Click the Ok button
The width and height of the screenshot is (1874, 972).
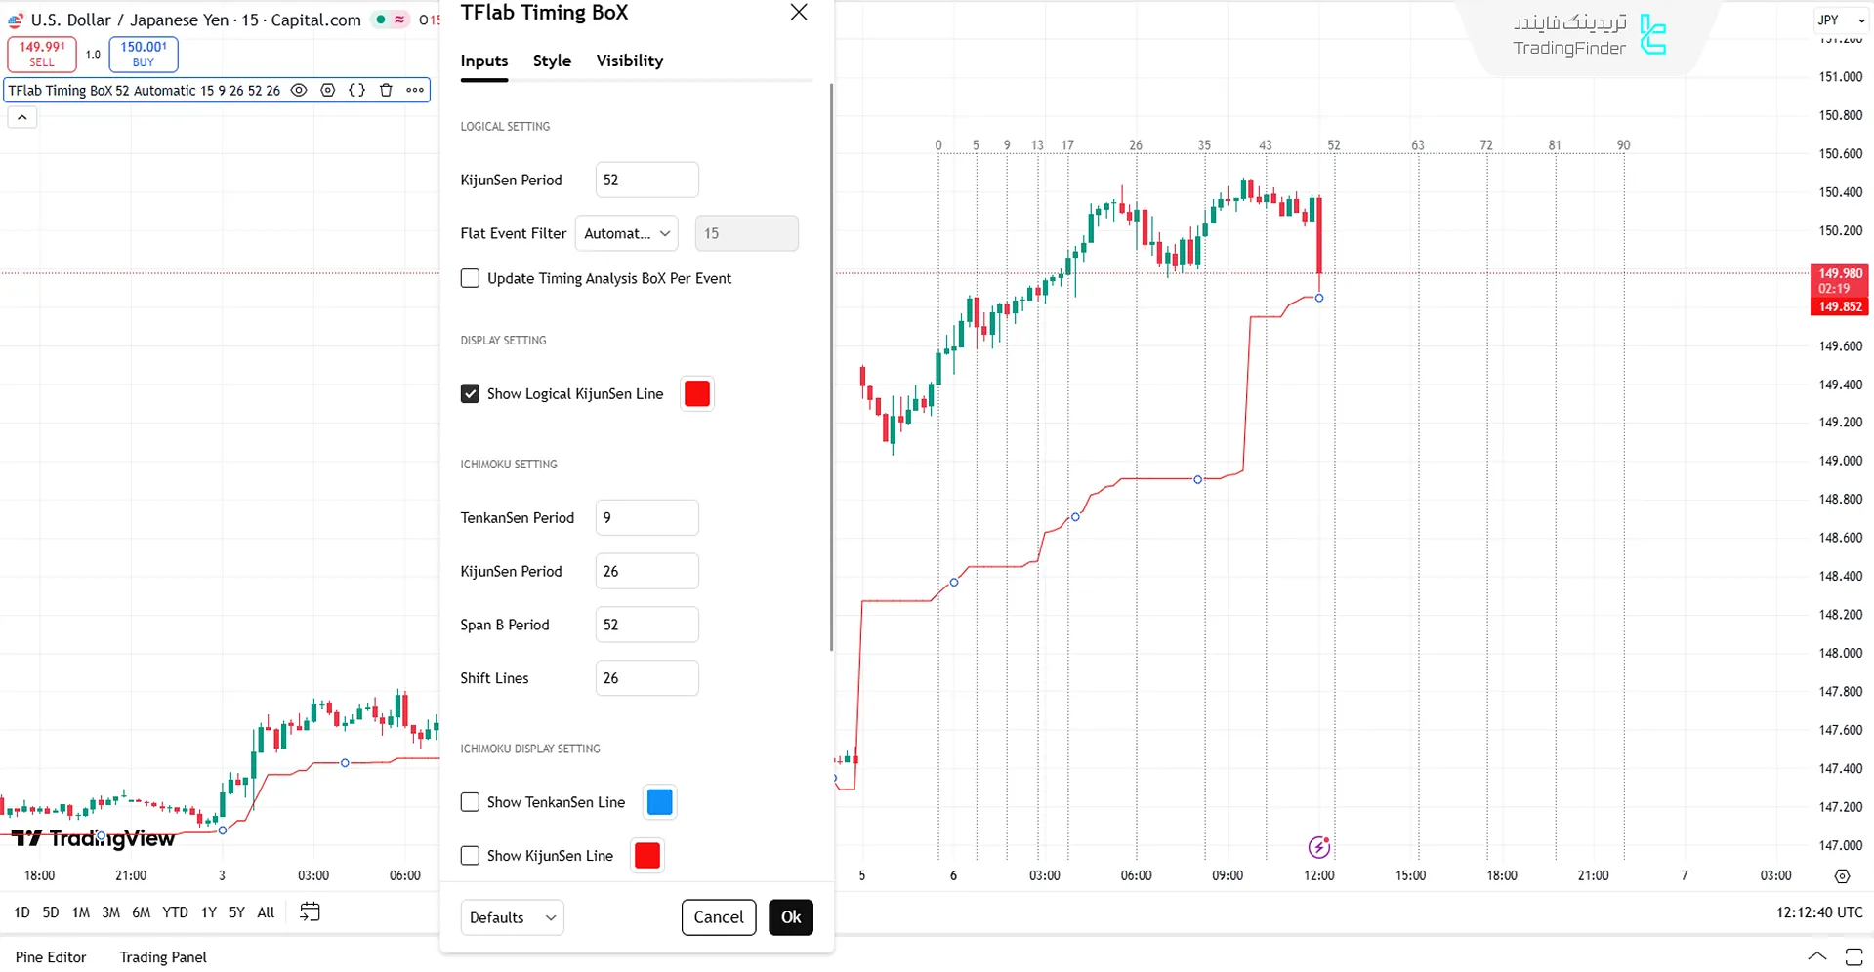click(790, 917)
